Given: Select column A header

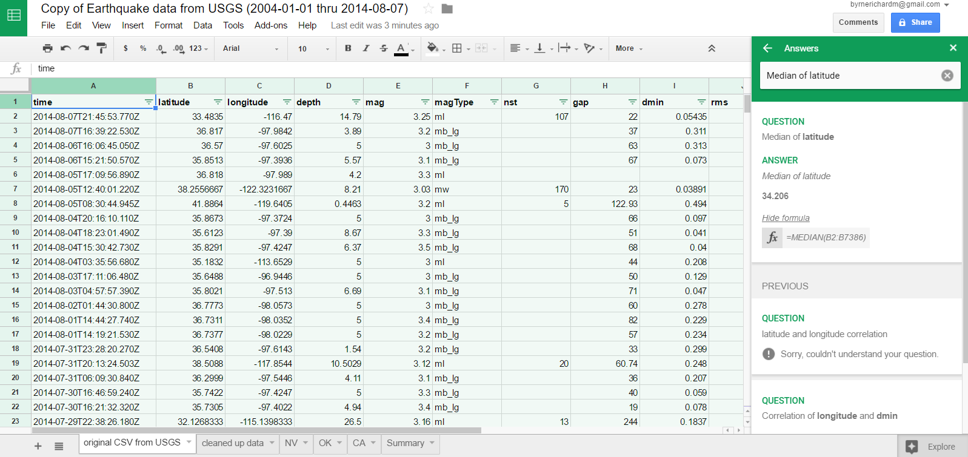Looking at the screenshot, I should coord(93,86).
